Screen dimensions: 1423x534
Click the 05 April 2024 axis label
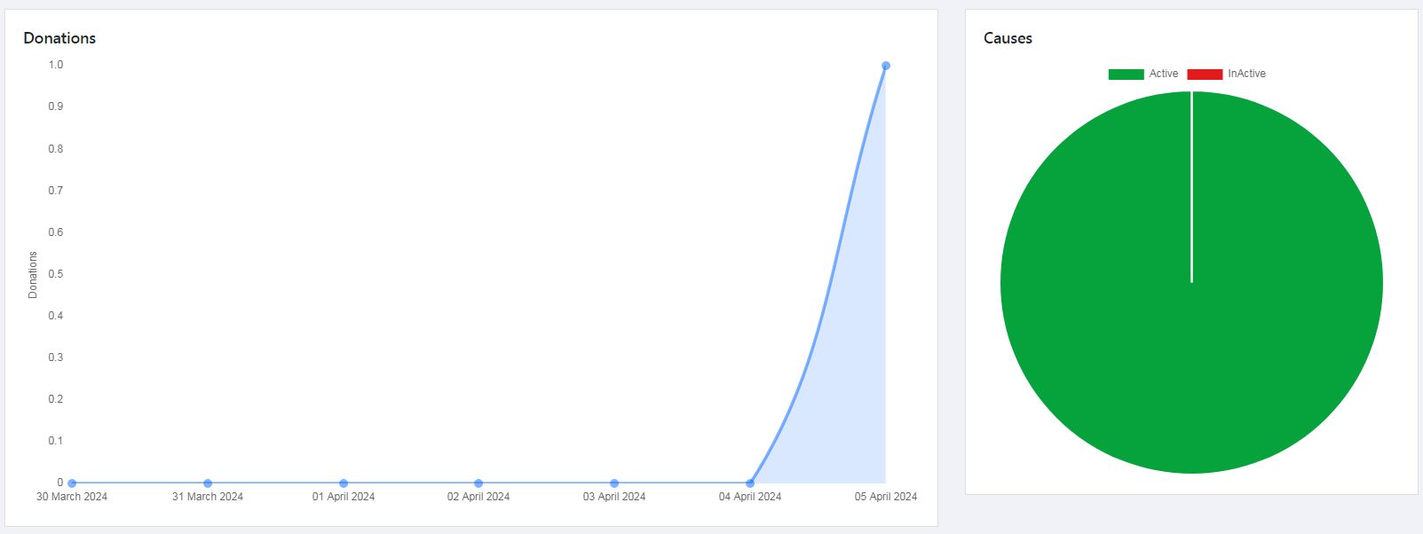[886, 497]
